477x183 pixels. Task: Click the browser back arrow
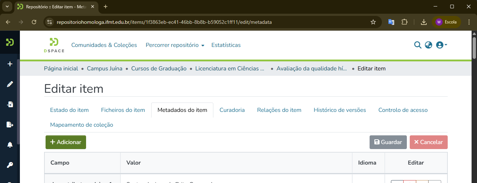pos(8,22)
